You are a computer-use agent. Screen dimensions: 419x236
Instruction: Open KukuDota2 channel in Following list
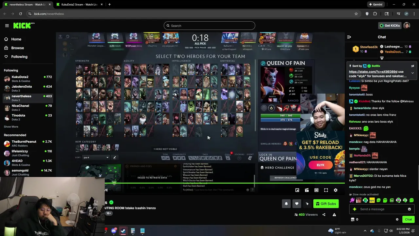click(x=28, y=79)
